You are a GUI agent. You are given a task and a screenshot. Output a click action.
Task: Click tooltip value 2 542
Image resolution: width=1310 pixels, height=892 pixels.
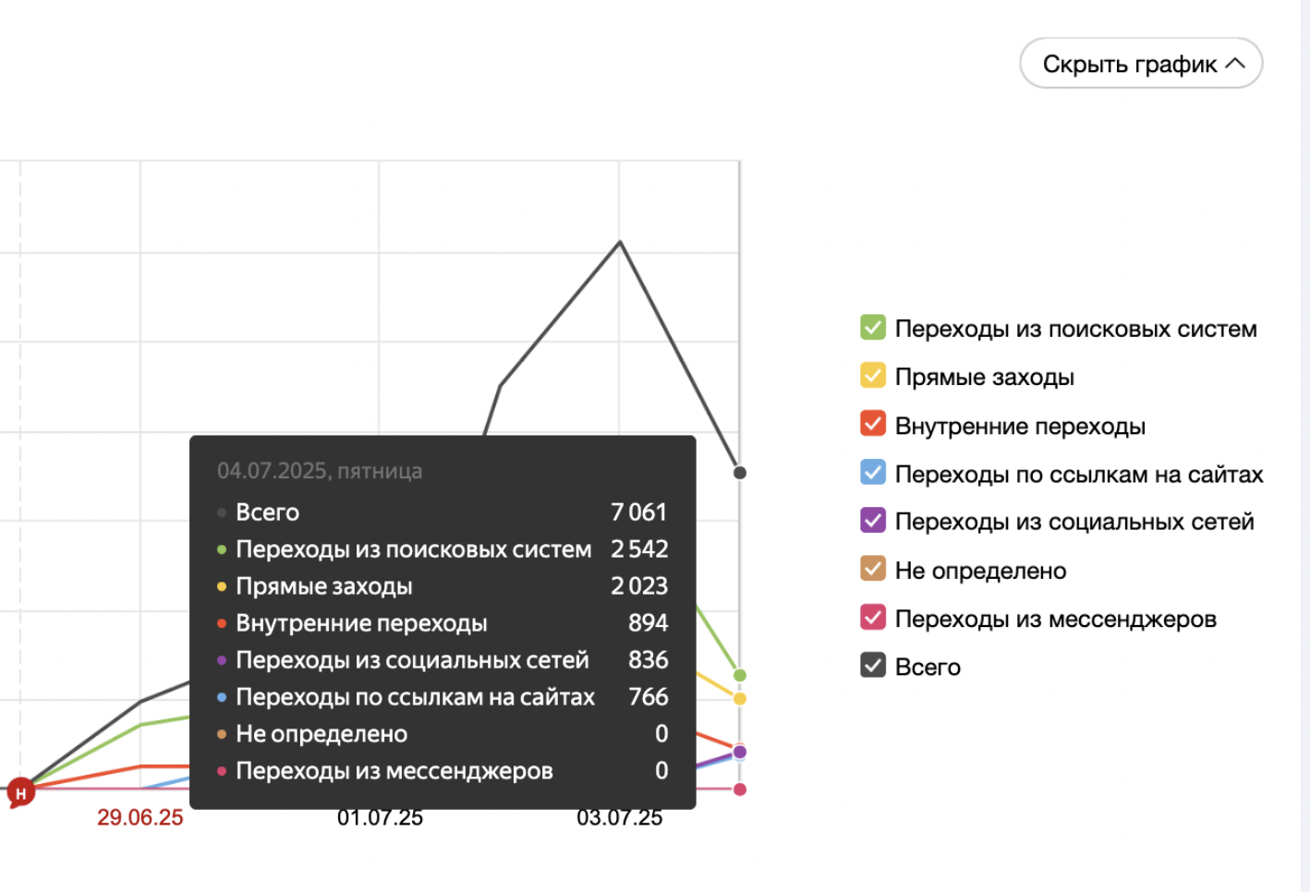pyautogui.click(x=639, y=548)
